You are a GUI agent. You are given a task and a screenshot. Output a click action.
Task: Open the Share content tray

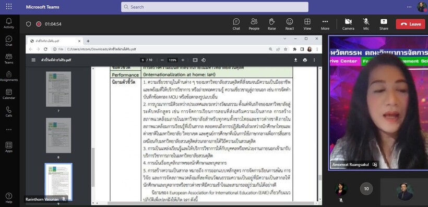(384, 24)
